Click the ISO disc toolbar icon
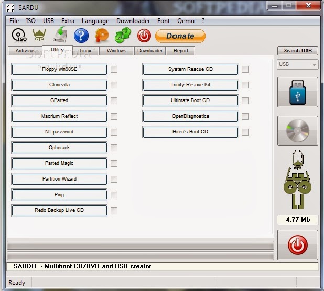324x291 pixels. click(x=19, y=36)
